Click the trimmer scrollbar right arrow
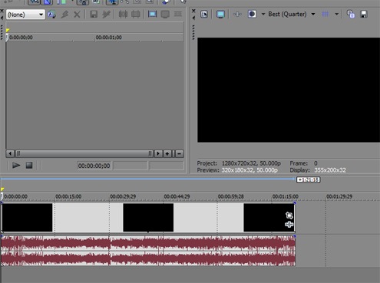Image resolution: width=380 pixels, height=283 pixels. [x=158, y=153]
